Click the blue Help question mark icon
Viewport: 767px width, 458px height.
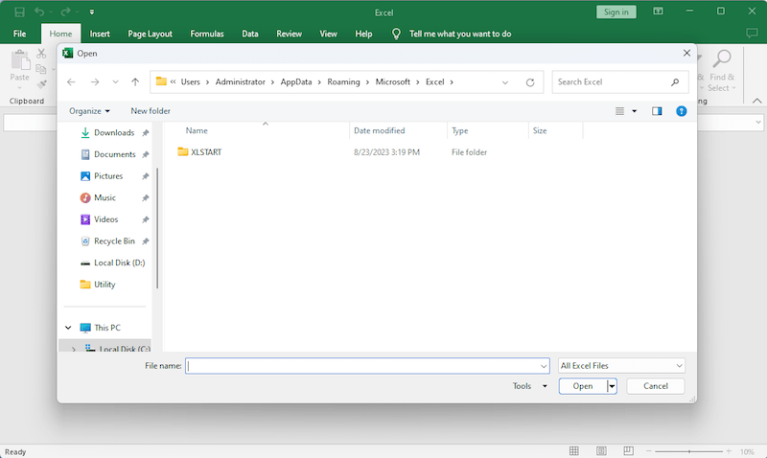point(682,111)
